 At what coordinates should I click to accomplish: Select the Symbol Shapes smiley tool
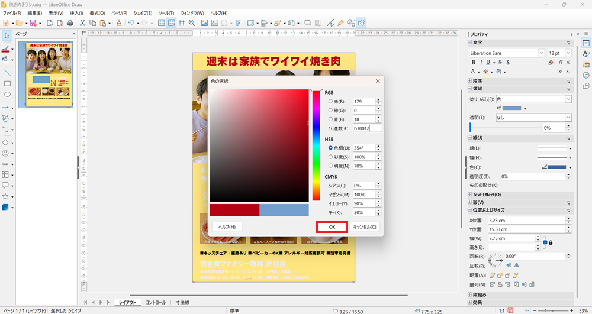pos(5,153)
